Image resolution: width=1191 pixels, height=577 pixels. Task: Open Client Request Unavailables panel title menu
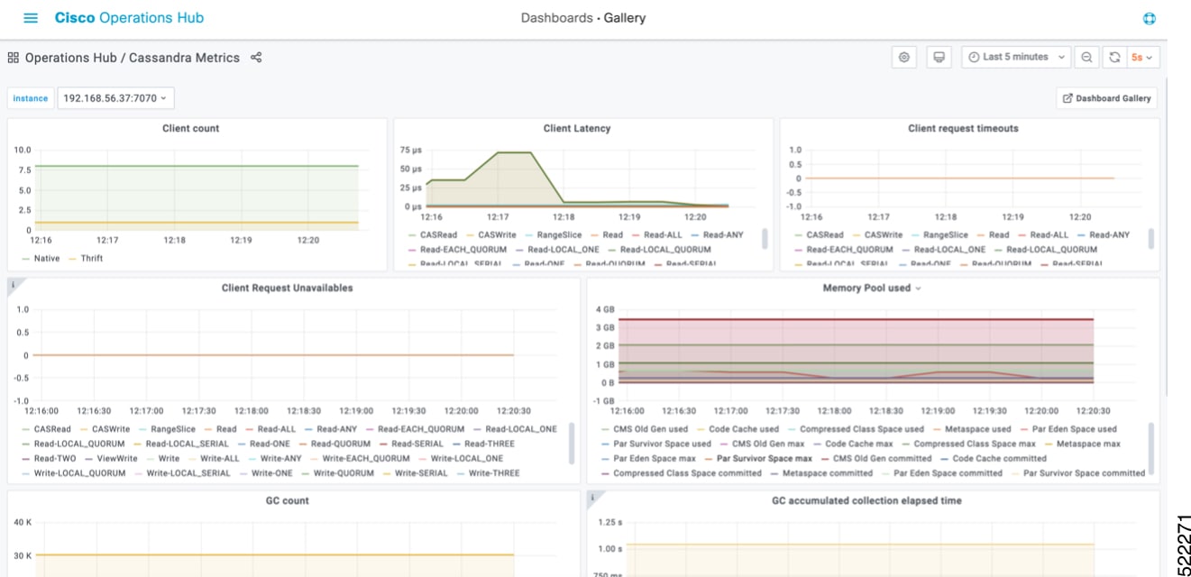[x=287, y=288]
